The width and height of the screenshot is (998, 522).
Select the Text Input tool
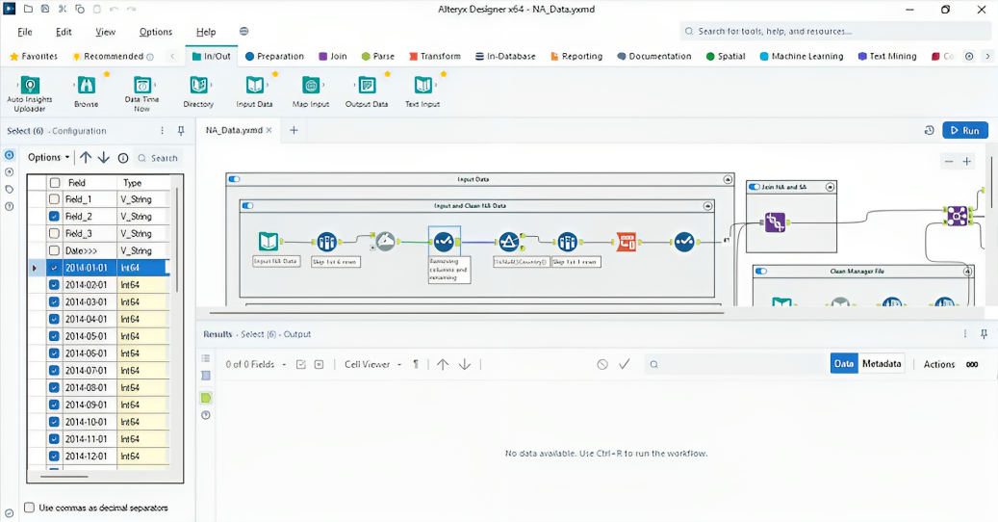422,91
